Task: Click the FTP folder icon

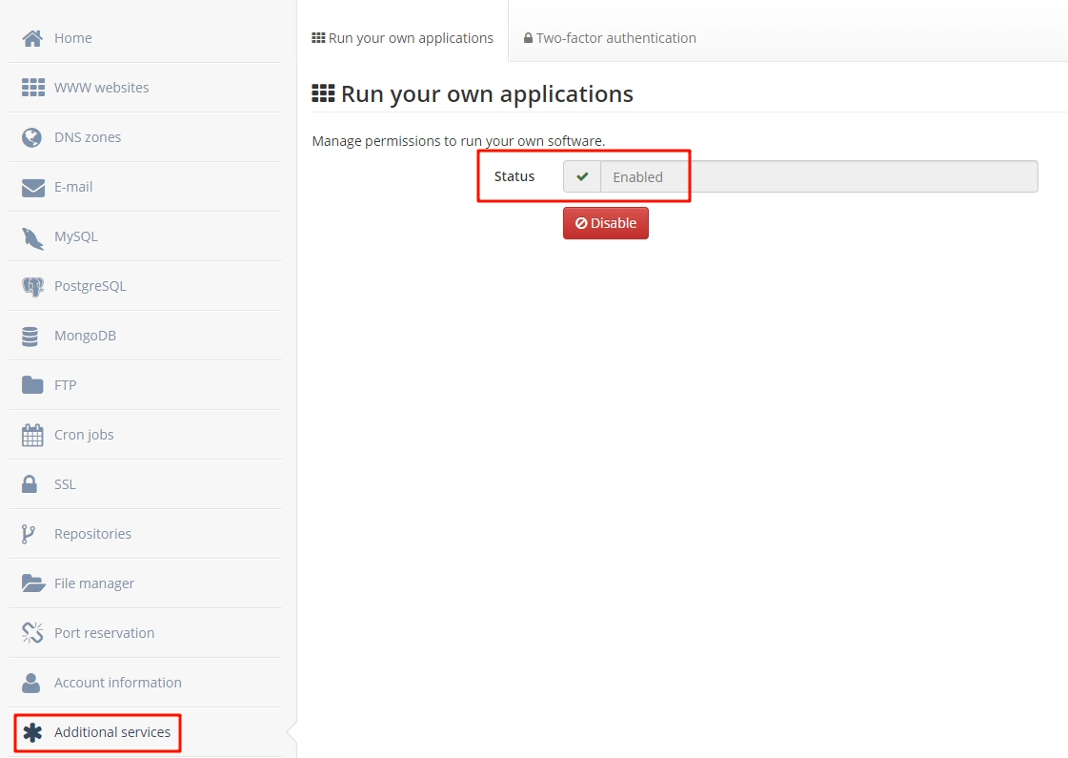Action: [x=32, y=385]
